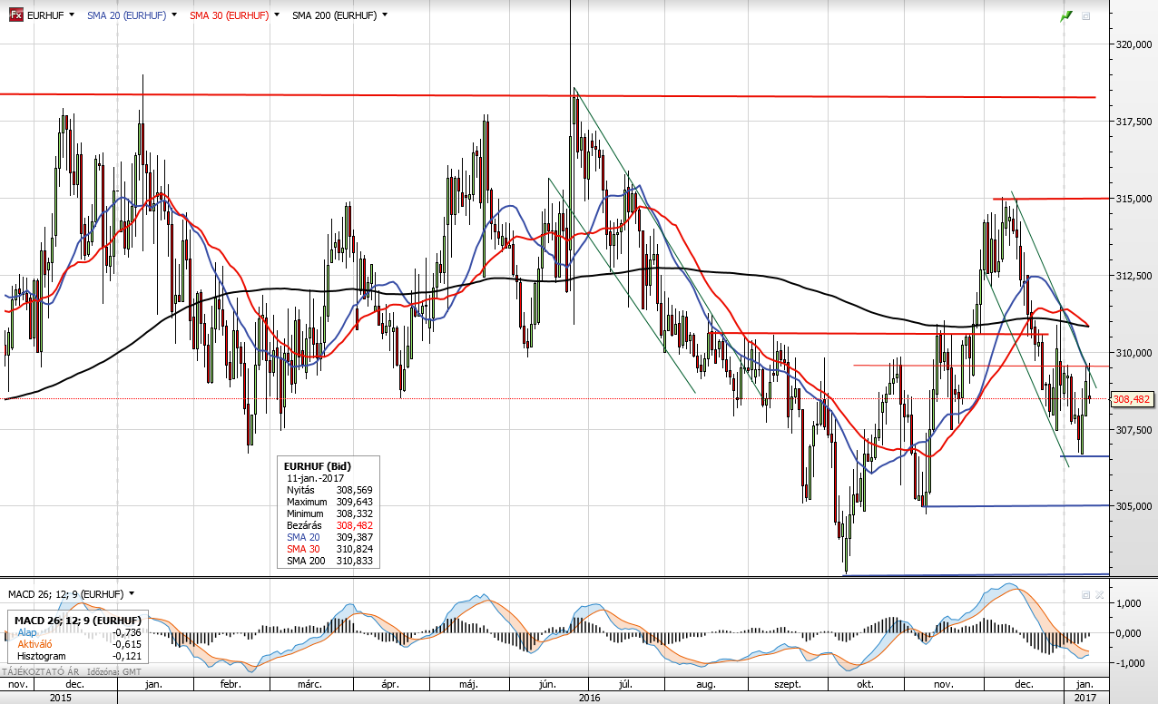Click the red Fx chart icon

pyautogui.click(x=16, y=15)
